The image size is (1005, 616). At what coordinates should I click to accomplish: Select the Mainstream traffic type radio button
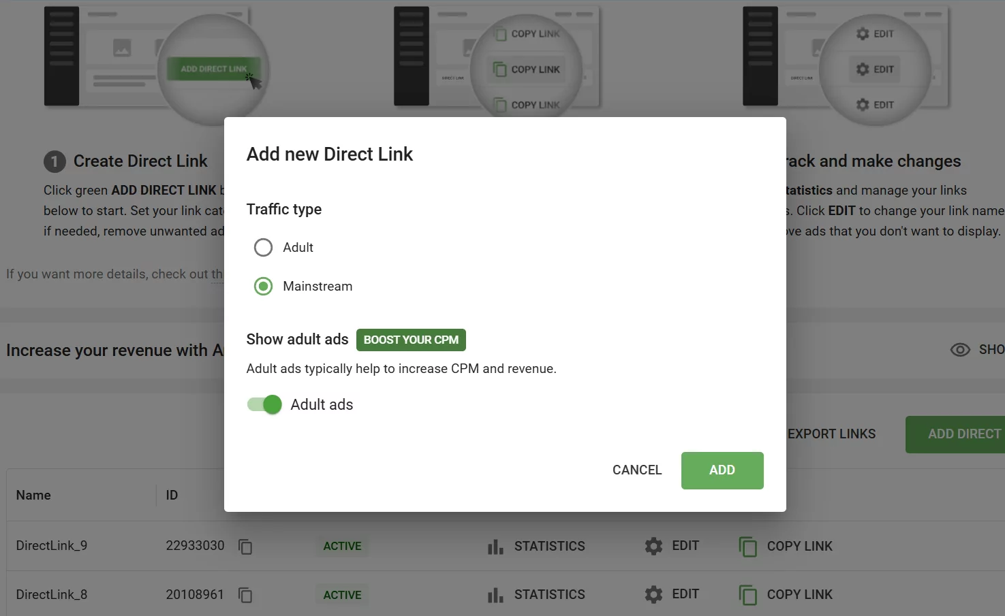tap(263, 286)
